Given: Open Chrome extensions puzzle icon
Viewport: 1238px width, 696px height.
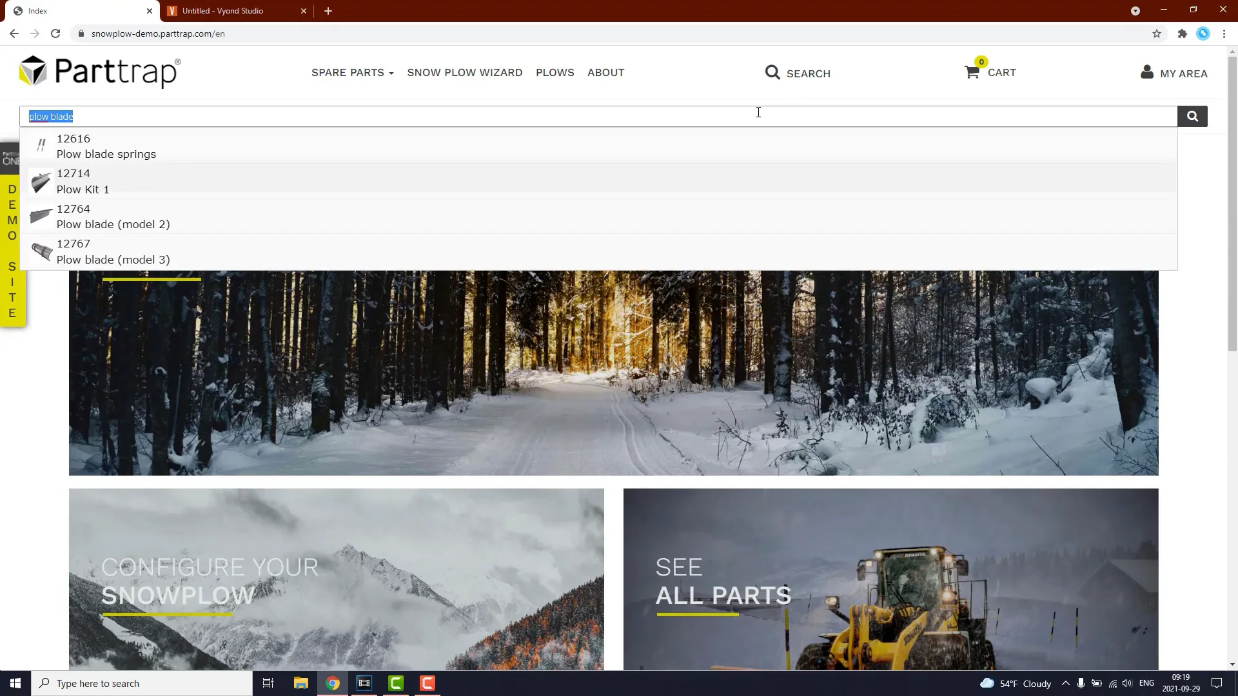Looking at the screenshot, I should (x=1182, y=34).
